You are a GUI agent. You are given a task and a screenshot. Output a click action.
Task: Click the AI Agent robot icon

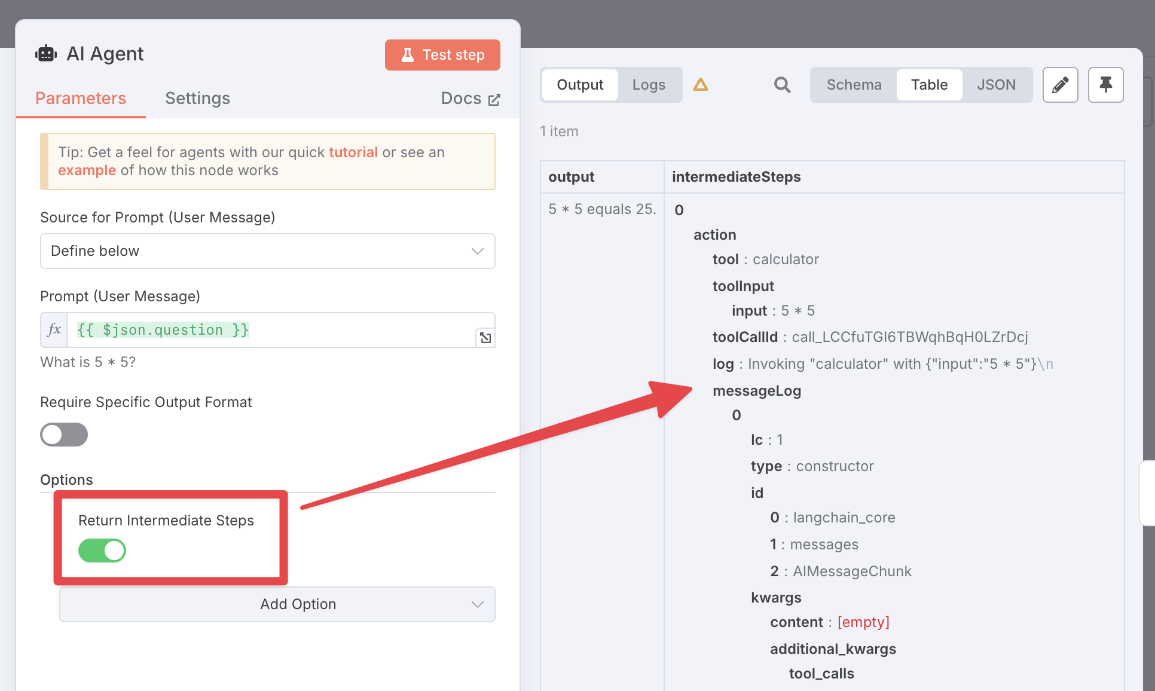click(47, 53)
